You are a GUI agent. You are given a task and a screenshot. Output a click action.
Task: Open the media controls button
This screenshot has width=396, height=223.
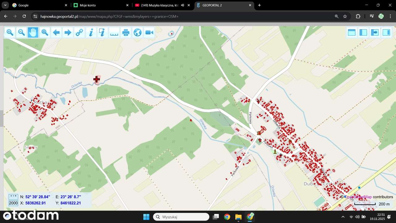click(x=372, y=16)
